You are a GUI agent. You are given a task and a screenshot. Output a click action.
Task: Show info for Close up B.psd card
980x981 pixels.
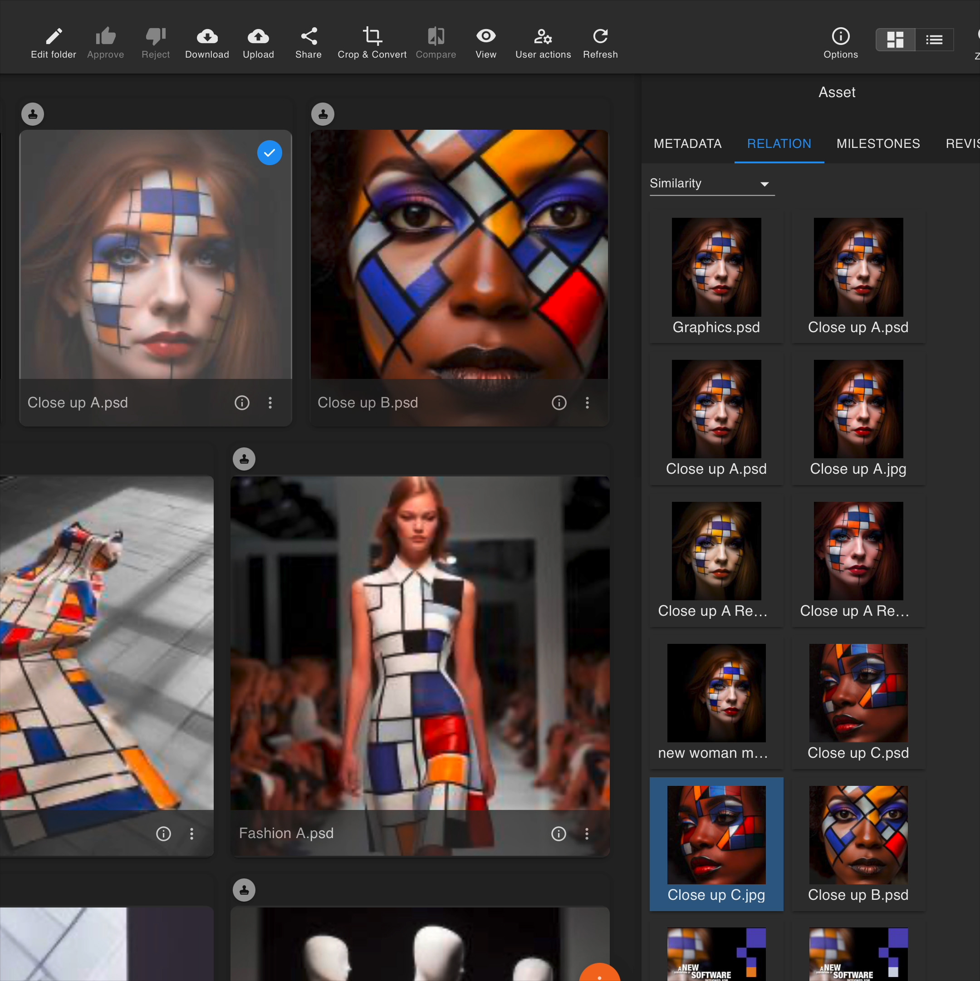[x=559, y=402]
